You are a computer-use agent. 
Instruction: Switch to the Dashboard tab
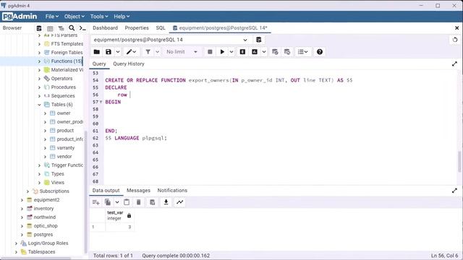click(x=105, y=28)
